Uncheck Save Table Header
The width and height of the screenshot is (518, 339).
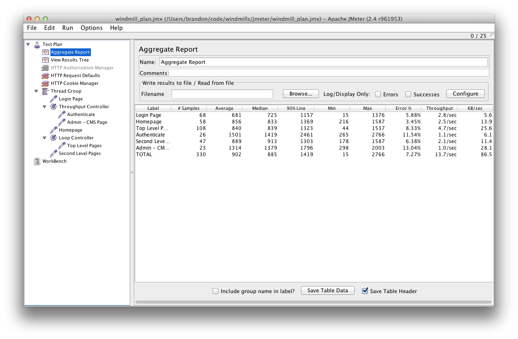click(x=364, y=291)
